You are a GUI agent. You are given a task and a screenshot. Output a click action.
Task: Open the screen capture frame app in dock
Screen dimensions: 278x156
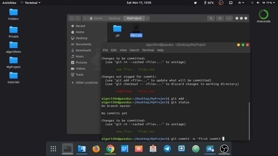pyautogui.click(x=182, y=149)
